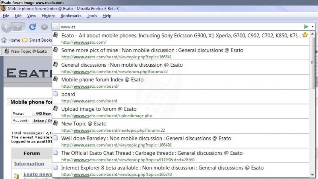Select 'Mobile phone forum Index @ Esato' suggestion
This screenshot has width=318, height=179.
tap(181, 82)
